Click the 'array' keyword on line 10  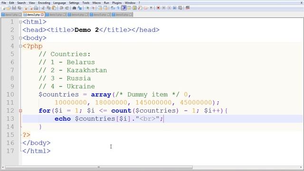101,95
